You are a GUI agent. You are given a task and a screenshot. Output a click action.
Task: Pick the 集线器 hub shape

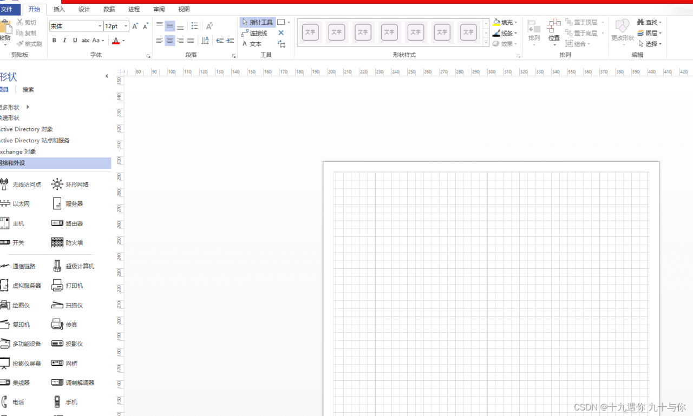pos(16,382)
